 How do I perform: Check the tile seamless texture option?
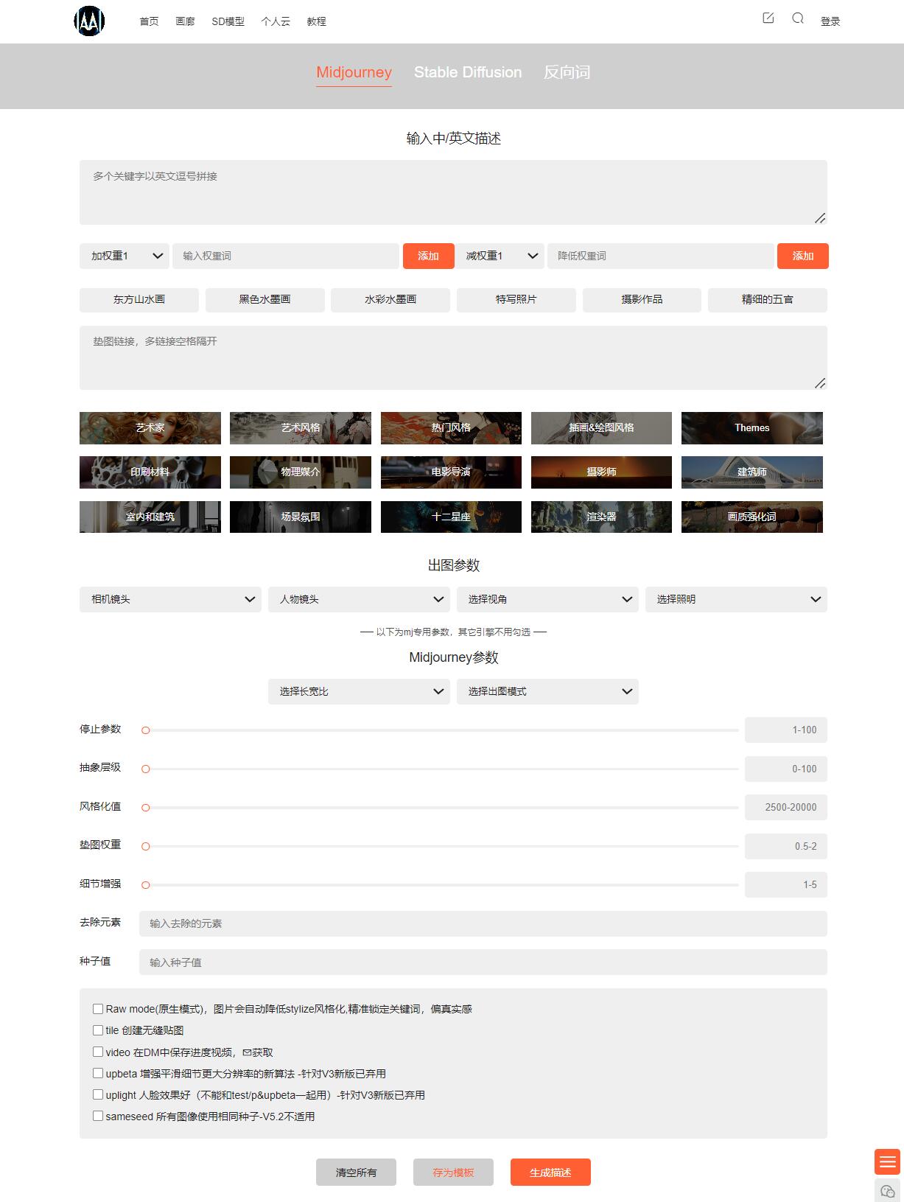click(98, 1030)
